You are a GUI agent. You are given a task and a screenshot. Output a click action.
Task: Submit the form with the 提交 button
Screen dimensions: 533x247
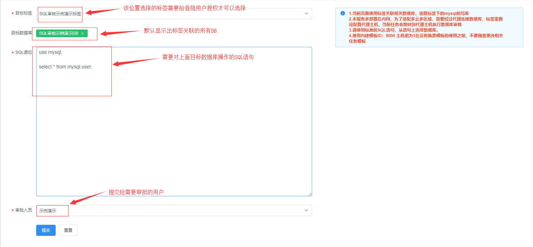(x=46, y=230)
